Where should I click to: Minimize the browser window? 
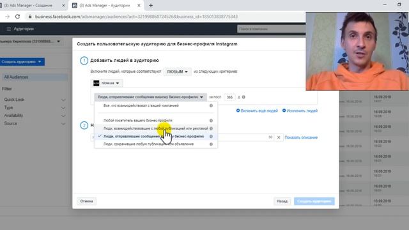tap(385, 4)
